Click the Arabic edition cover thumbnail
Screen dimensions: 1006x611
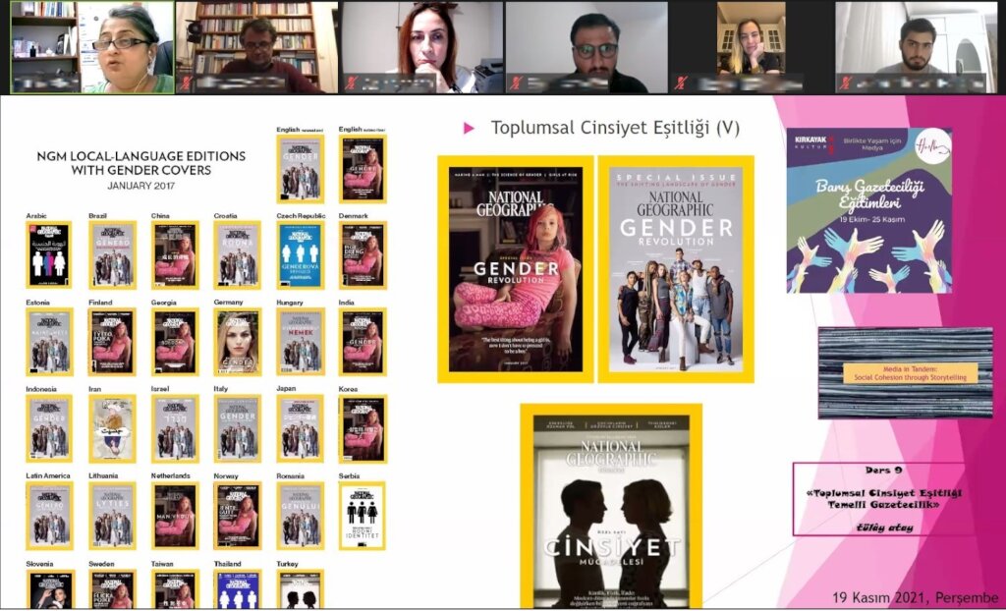pos(49,254)
